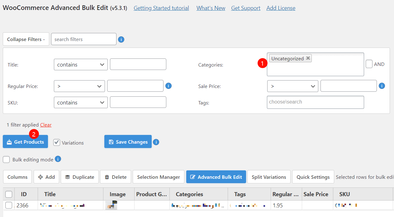Clear the applied filter
Image resolution: width=394 pixels, height=217 pixels.
46,125
